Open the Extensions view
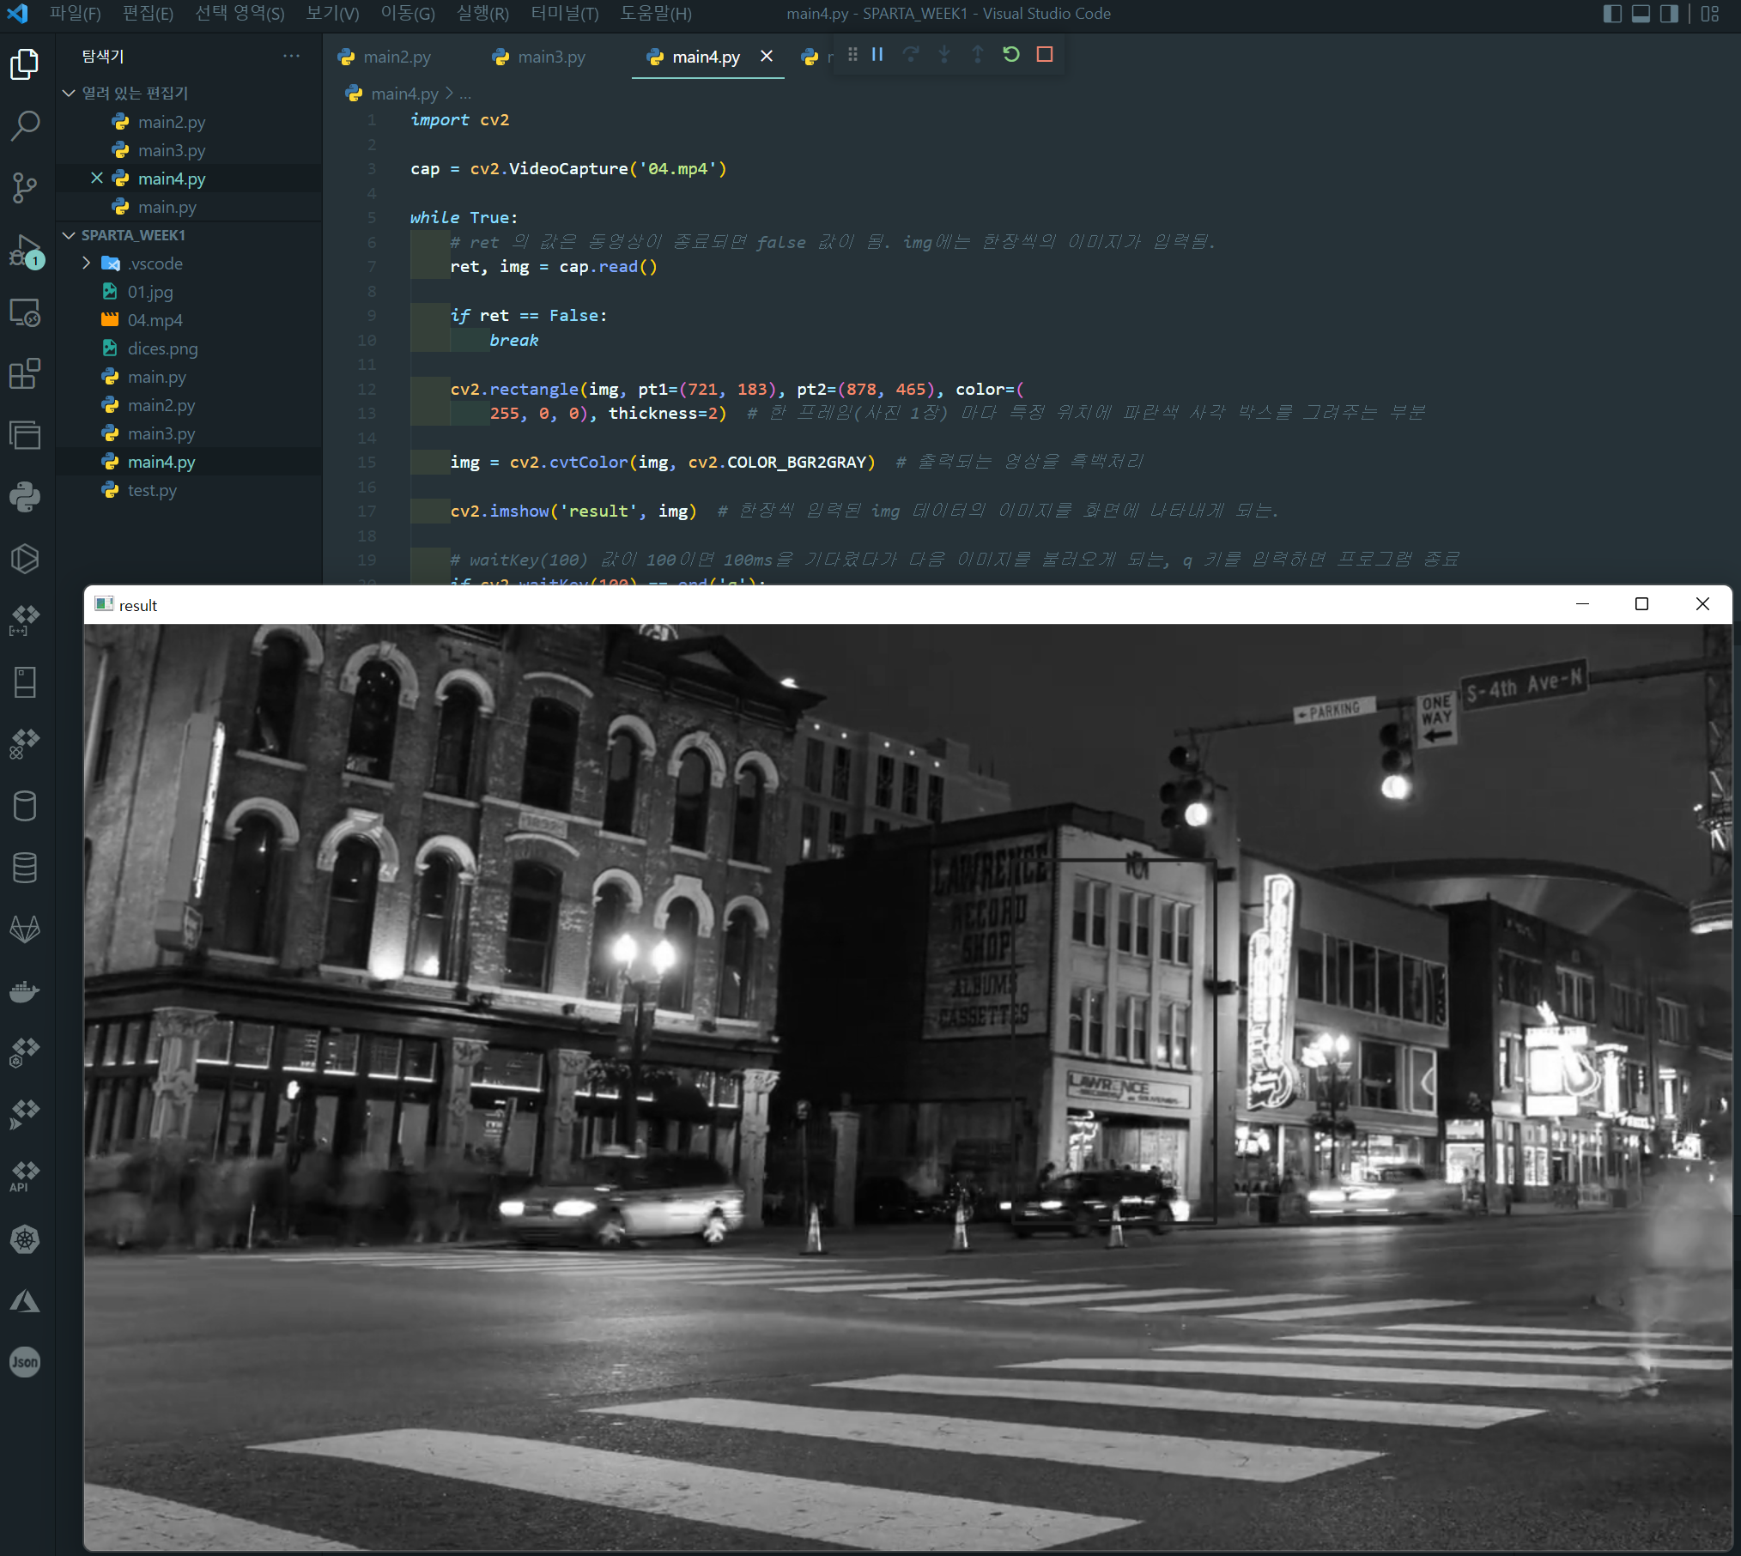This screenshot has height=1556, width=1741. pyautogui.click(x=25, y=374)
